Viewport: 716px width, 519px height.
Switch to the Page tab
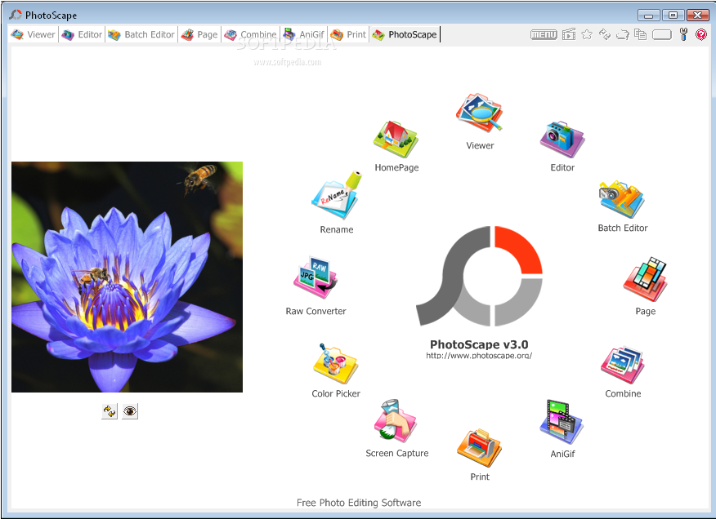point(199,34)
